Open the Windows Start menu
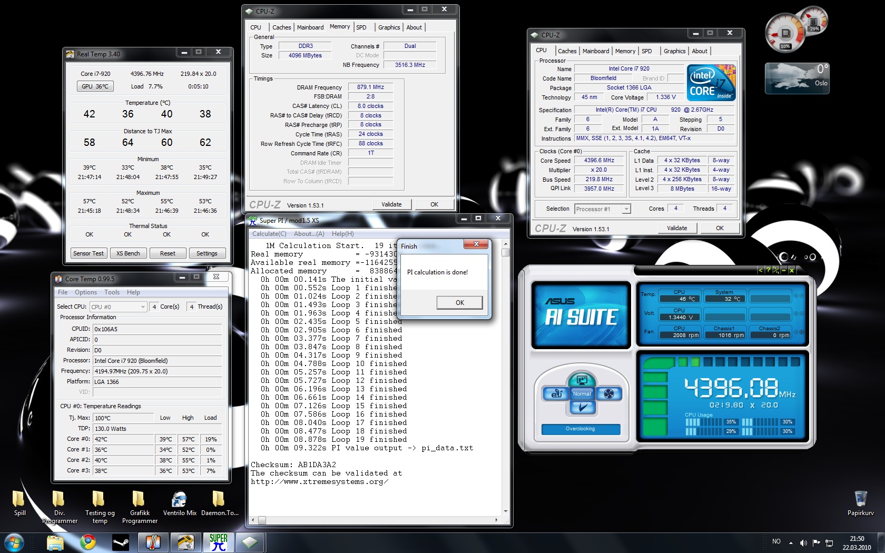885x553 pixels. pos(14,542)
